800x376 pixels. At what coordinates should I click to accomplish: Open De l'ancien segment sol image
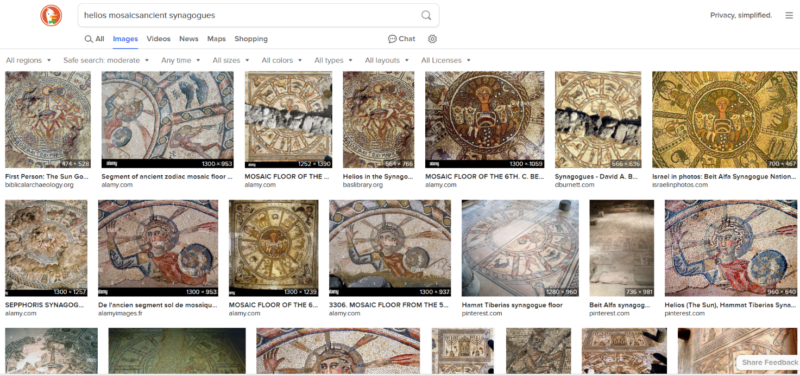click(x=158, y=248)
